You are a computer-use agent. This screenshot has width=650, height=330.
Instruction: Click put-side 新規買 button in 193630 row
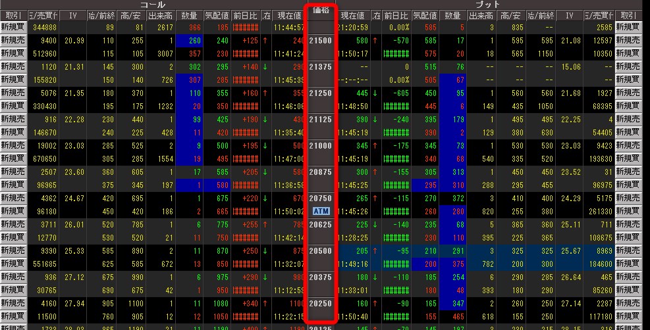coord(628,159)
